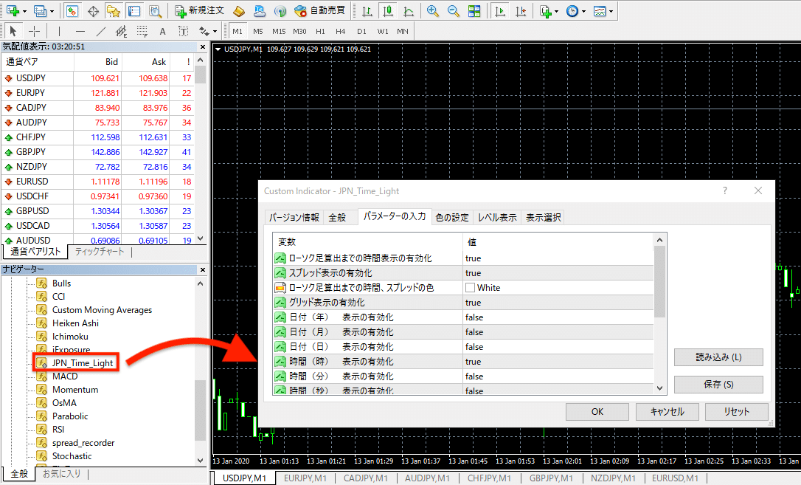Open a new chart via toolbar icon
This screenshot has width=801, height=485.
[x=13, y=11]
